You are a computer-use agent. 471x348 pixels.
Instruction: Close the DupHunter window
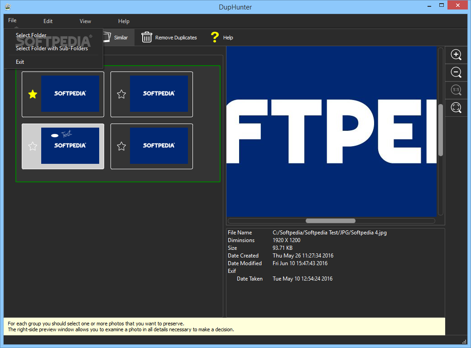[x=458, y=5]
